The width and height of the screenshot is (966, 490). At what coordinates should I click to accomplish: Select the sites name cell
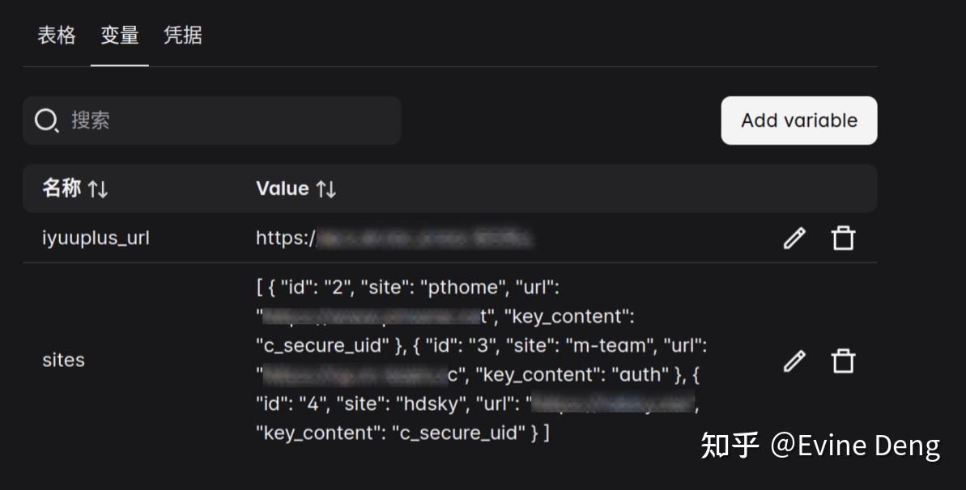(x=63, y=360)
